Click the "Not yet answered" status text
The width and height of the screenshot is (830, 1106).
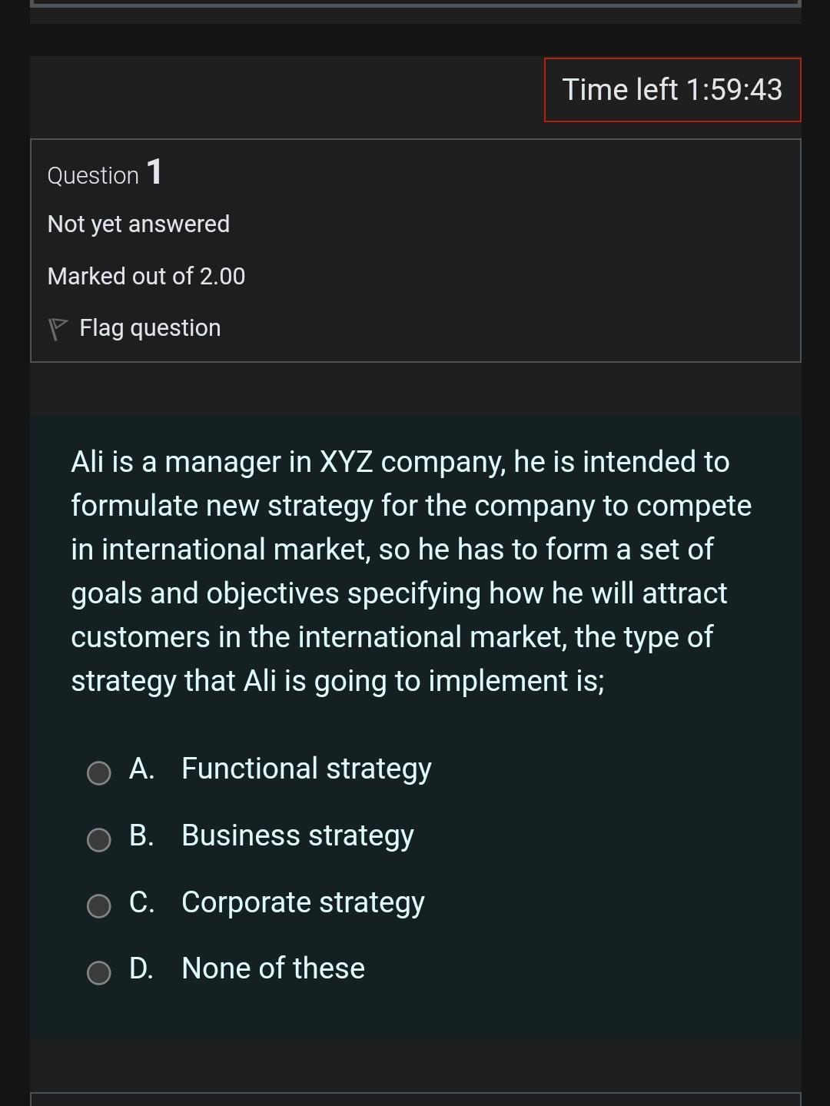tap(138, 224)
